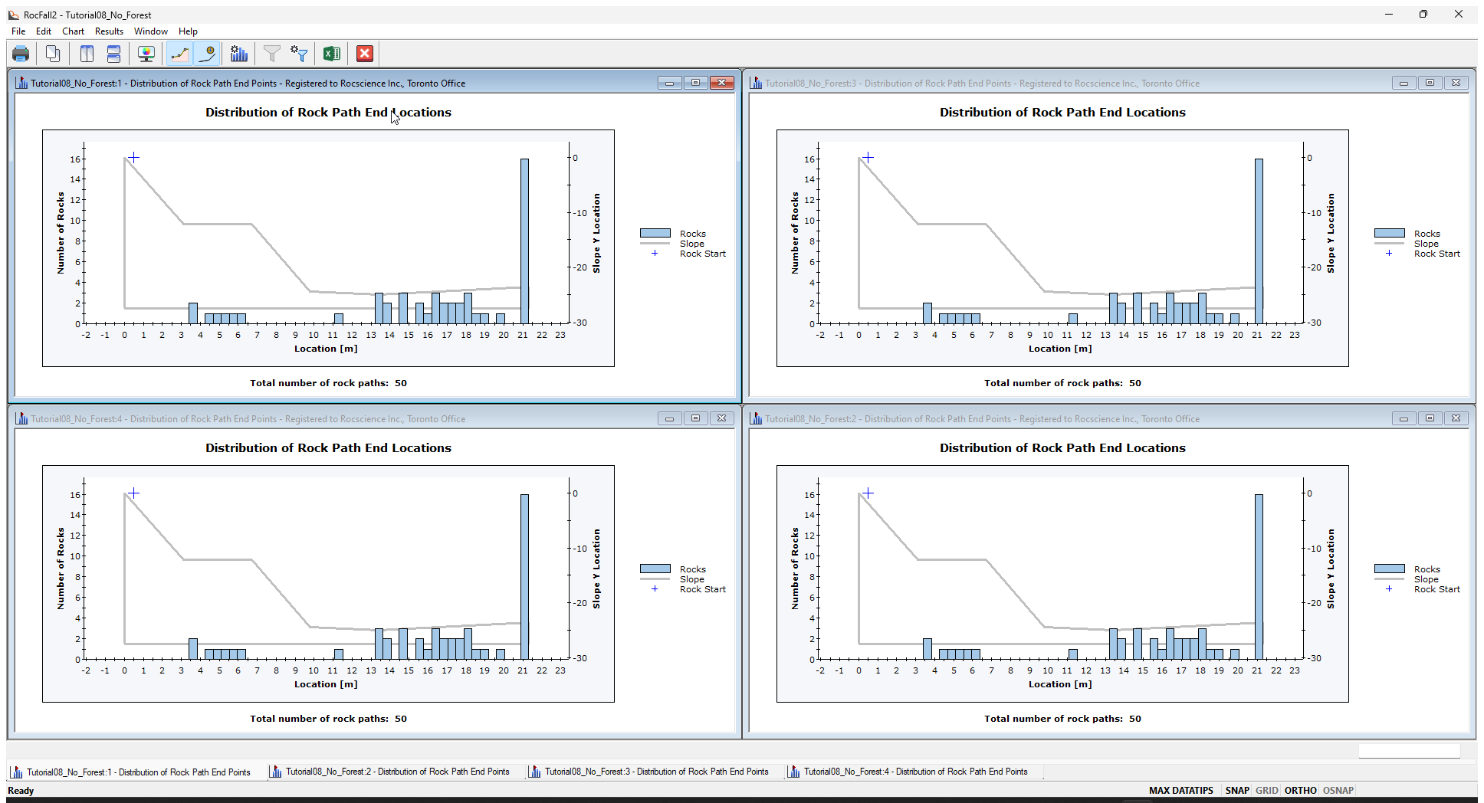This screenshot has height=803, width=1484.
Task: Click chart icon in No_Forest:1 title bar
Action: tap(21, 83)
